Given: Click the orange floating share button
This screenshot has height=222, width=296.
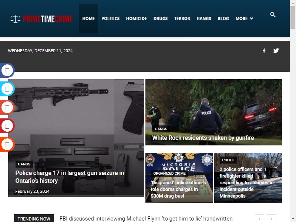Looking at the screenshot, I should tap(7, 144).
